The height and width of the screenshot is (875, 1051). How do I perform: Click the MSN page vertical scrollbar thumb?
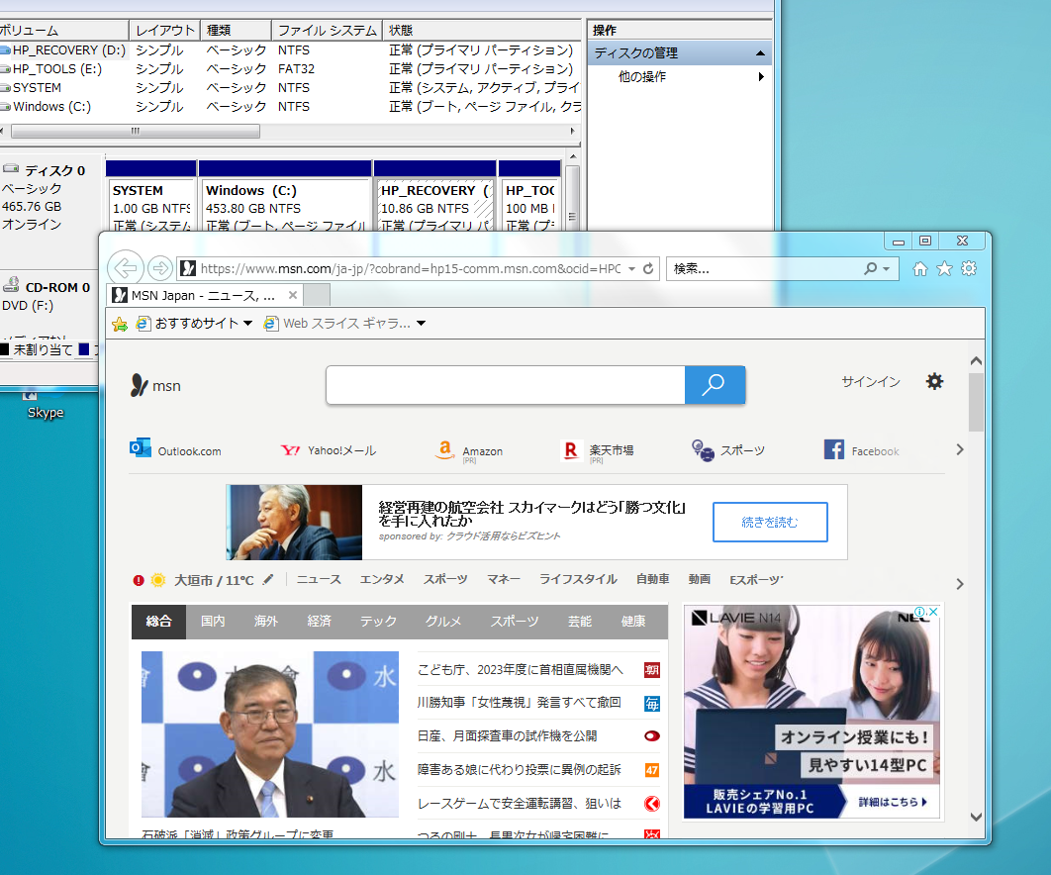click(976, 402)
